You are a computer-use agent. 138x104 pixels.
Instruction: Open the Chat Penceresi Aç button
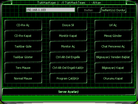click(x=113, y=46)
